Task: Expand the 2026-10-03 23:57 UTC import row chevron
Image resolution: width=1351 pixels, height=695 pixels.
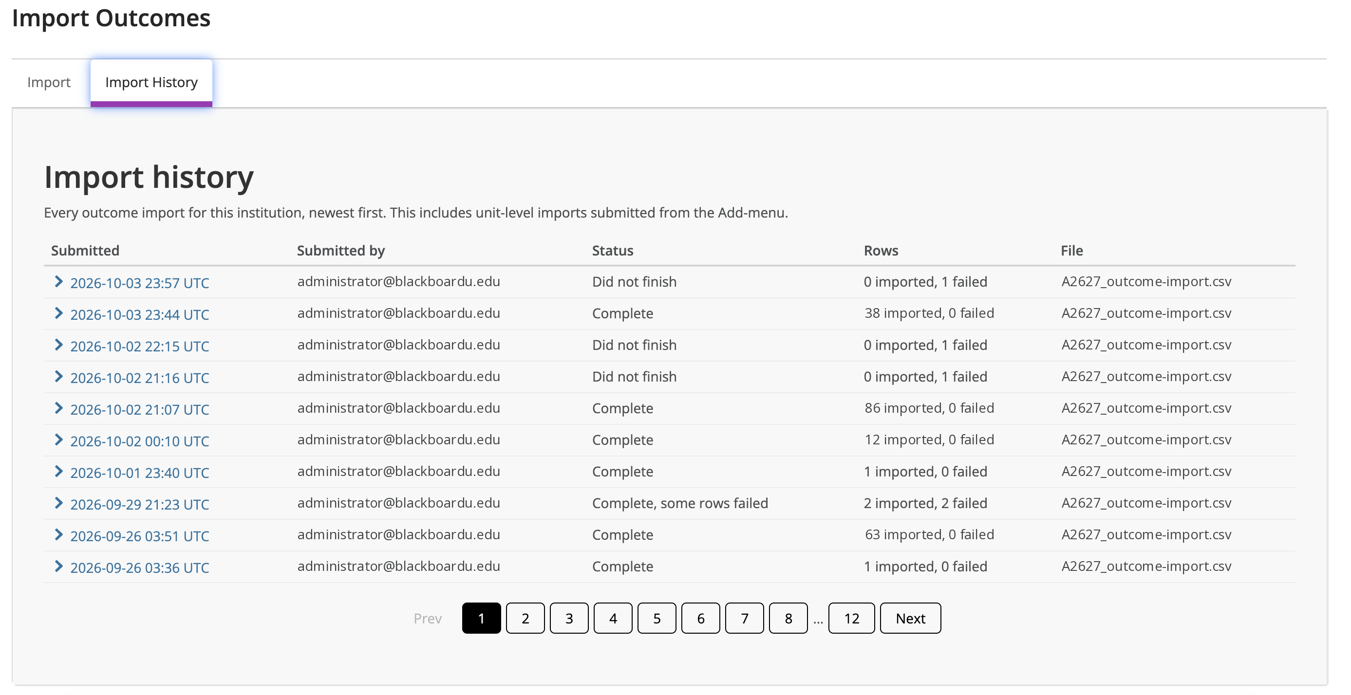Action: point(59,282)
